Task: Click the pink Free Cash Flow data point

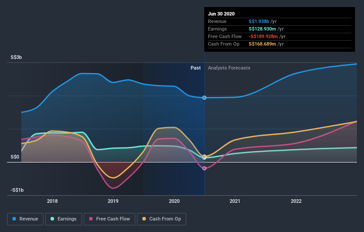Action: coord(204,168)
